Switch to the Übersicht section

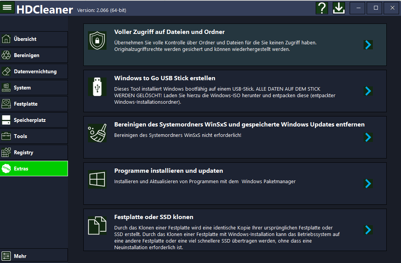34,39
